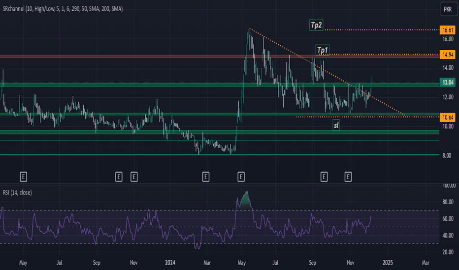
Task: Click the 16.00 price axis value
Action: (x=448, y=39)
